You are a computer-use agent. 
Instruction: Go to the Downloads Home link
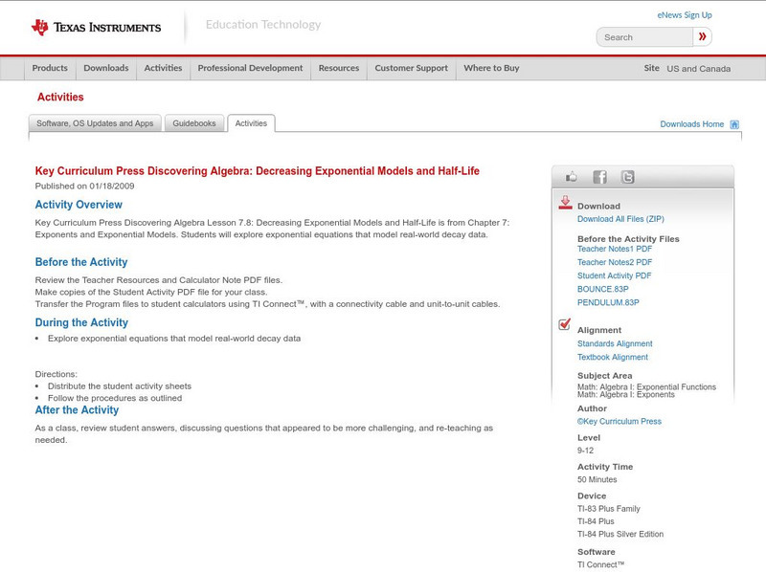click(691, 124)
